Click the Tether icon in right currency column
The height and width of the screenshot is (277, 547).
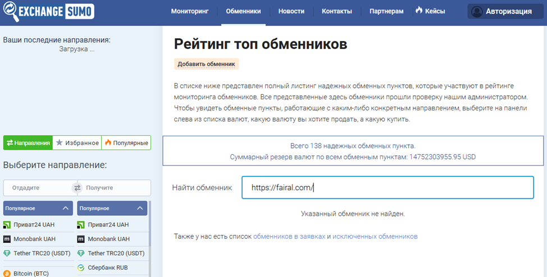(x=81, y=253)
